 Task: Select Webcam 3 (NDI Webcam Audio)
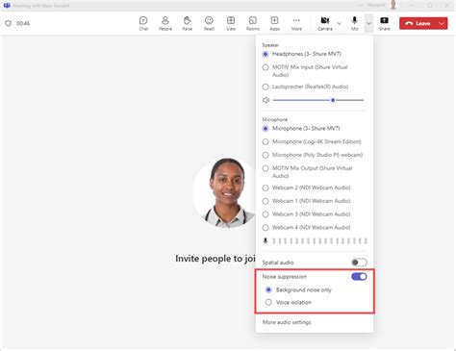tap(306, 214)
